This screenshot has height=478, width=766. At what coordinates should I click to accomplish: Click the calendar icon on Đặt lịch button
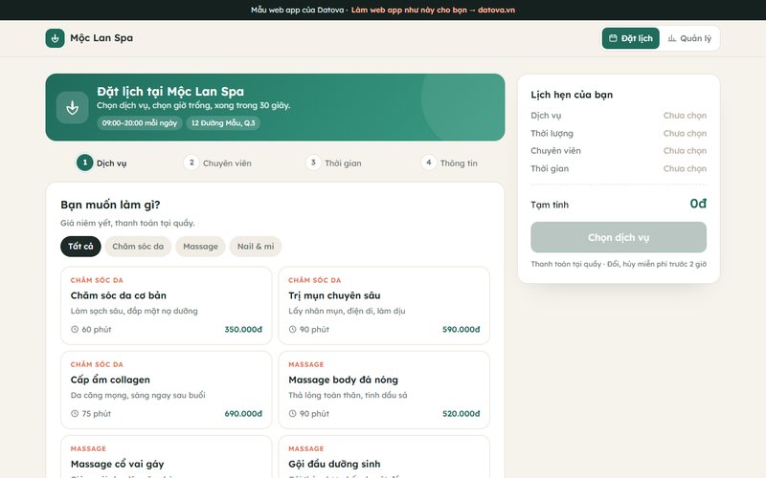613,38
